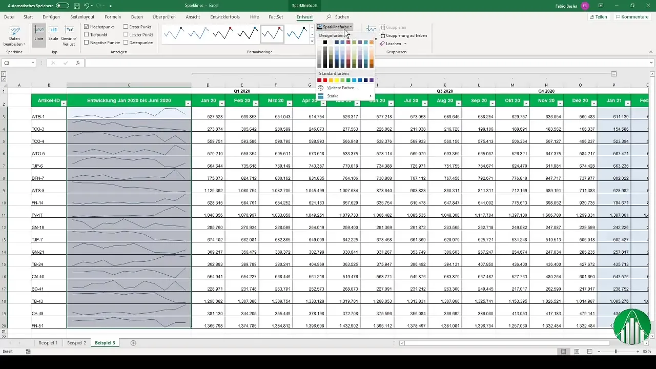
Task: Enable the Tiefpunkt checkbox
Action: click(x=87, y=35)
